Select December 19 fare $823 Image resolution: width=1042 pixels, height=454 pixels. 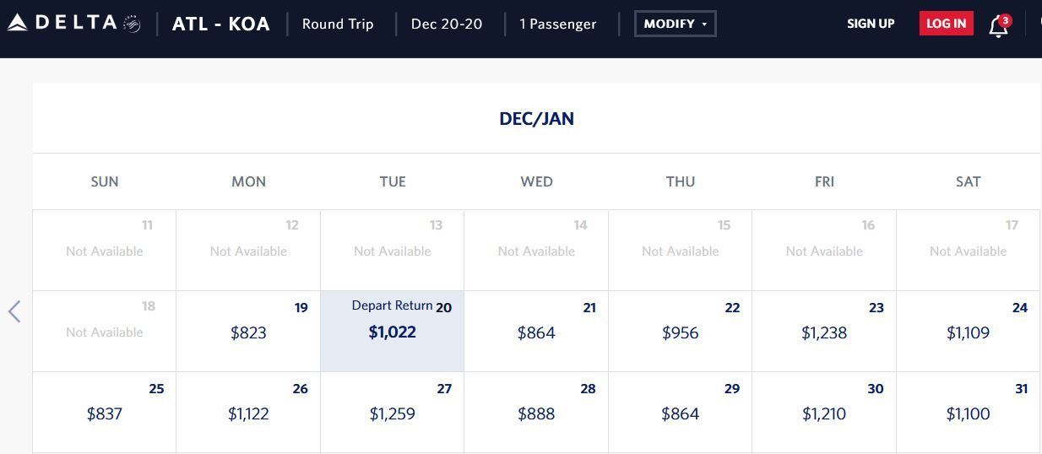pyautogui.click(x=248, y=332)
